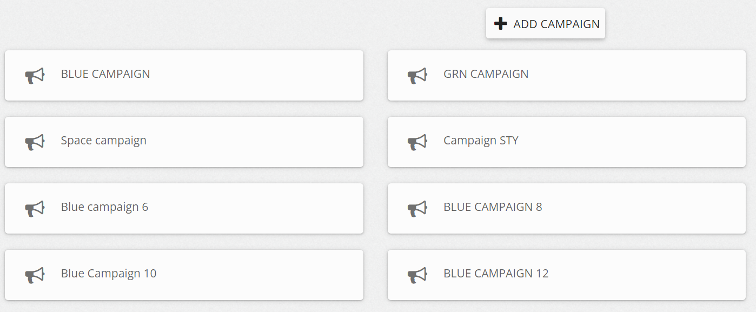The image size is (756, 312).
Task: Click megaphone icon beside Blue campaign 6
Action: [x=35, y=209]
